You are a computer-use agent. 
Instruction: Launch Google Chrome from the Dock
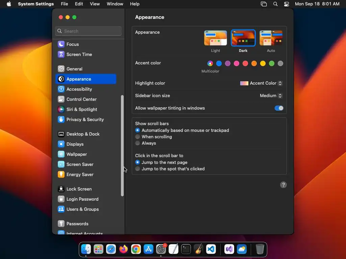tap(136, 249)
